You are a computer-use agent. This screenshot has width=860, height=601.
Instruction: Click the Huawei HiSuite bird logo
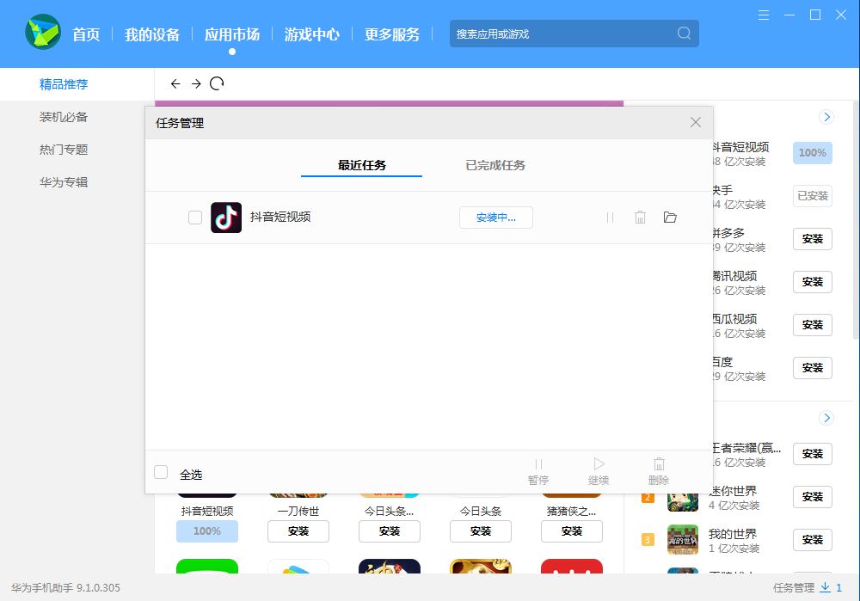(x=42, y=33)
